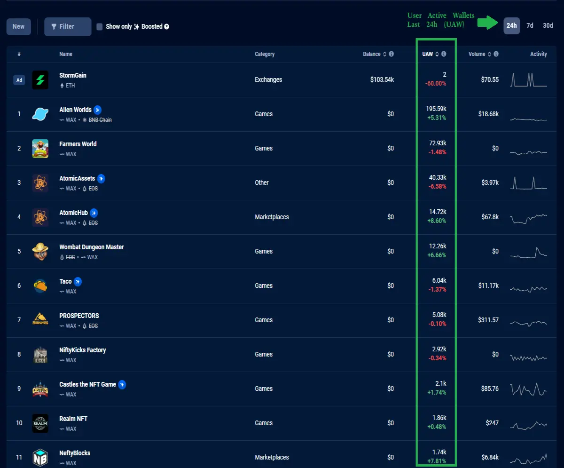The width and height of the screenshot is (564, 468).
Task: Click the New button
Action: pos(19,27)
